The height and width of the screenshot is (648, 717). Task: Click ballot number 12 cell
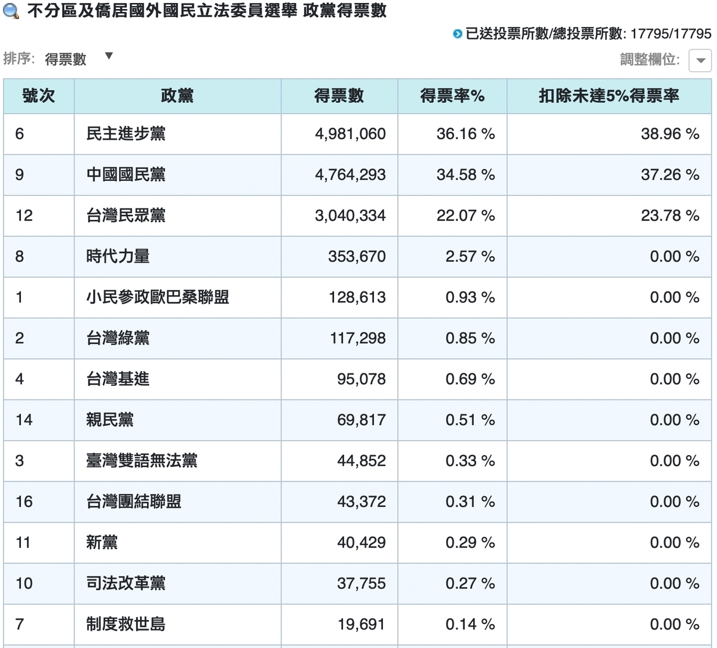39,216
